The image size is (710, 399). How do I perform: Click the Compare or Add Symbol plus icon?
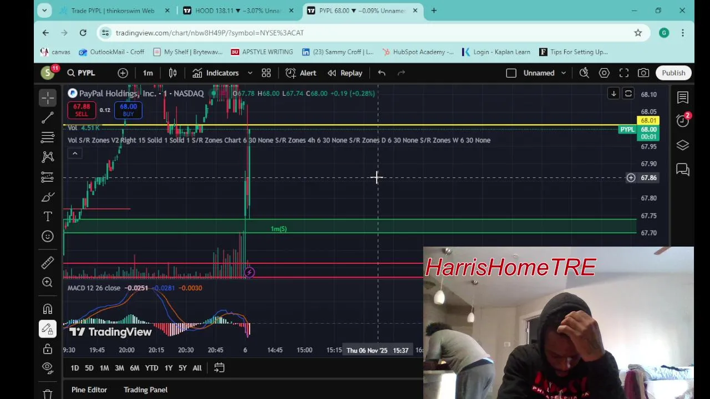[123, 73]
